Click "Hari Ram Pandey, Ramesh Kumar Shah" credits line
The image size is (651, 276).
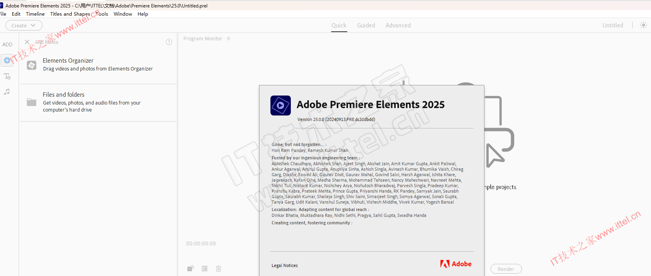(310, 150)
